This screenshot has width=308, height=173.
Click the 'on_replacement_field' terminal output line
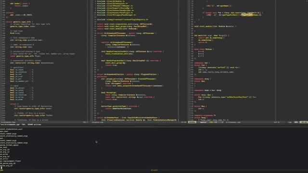click(10, 161)
